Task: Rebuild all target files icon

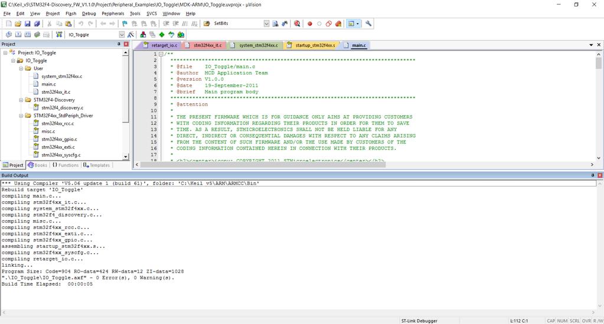Action: 28,35
